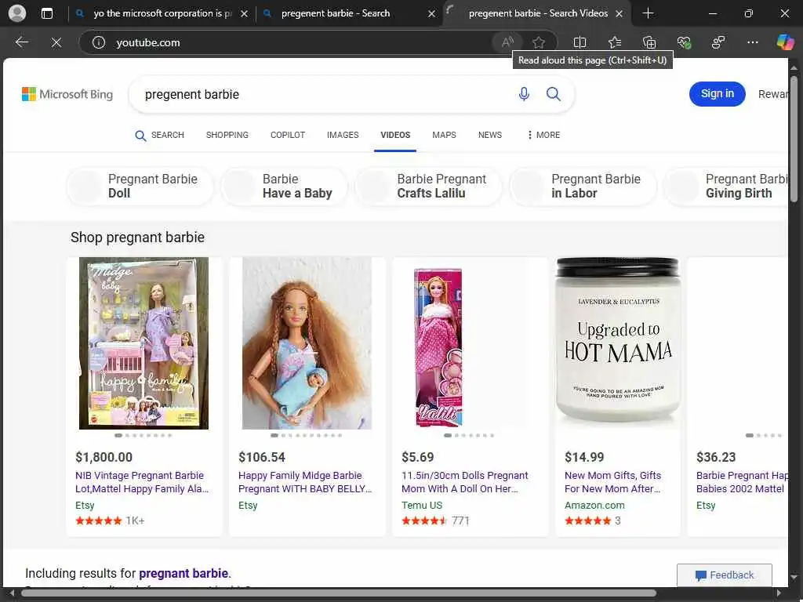Viewport: 803px width, 602px height.
Task: Open 'Barbie Pregnant Hap...' $36.23 listing link
Action: (742, 482)
